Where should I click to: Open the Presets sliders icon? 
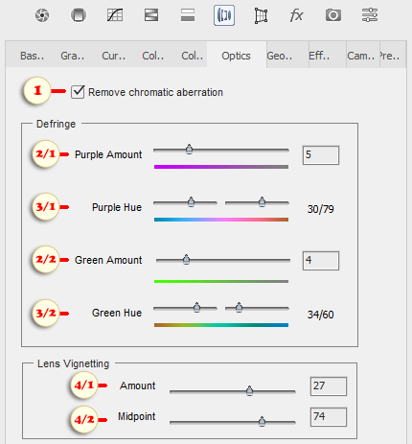[370, 15]
